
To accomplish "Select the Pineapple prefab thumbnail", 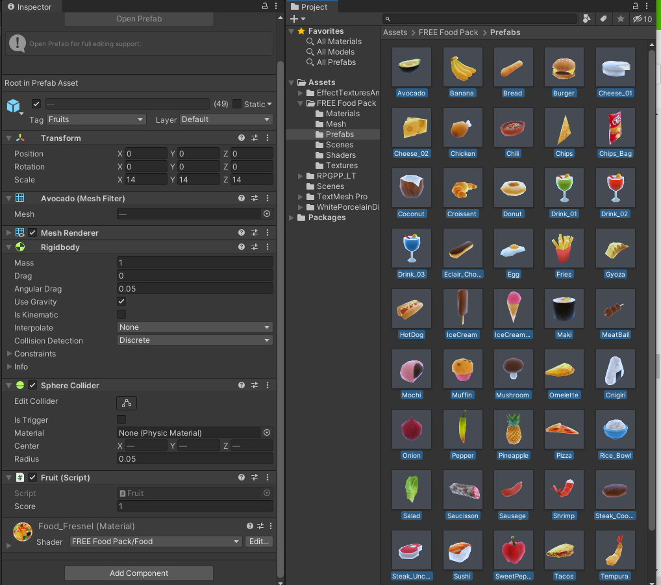I will [x=513, y=429].
